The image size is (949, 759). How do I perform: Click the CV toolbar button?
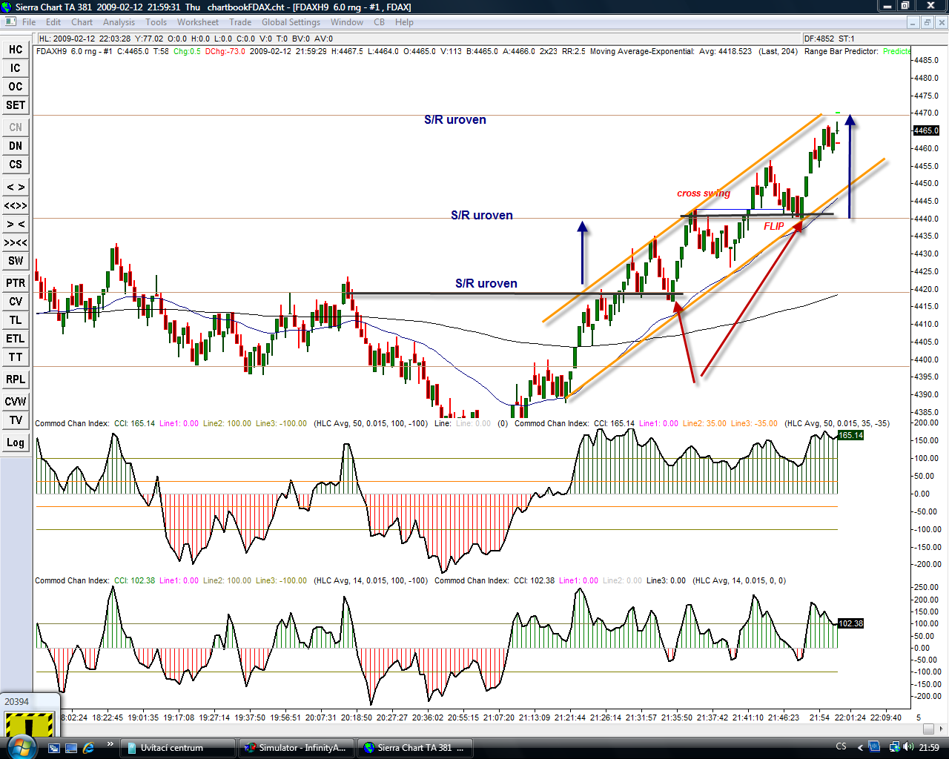click(x=16, y=302)
